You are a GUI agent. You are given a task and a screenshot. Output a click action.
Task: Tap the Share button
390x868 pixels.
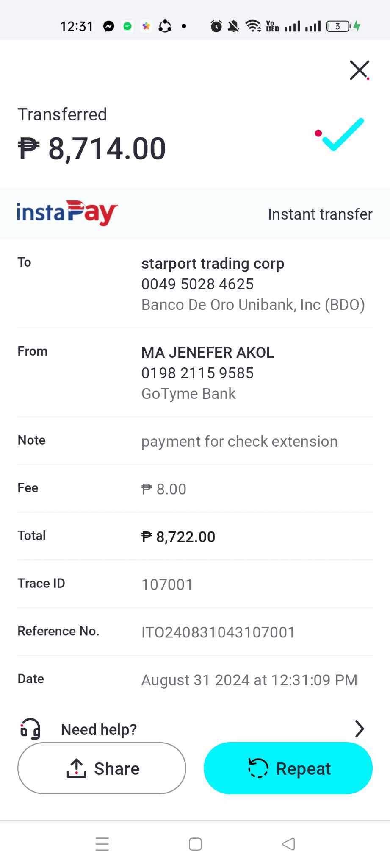[102, 768]
